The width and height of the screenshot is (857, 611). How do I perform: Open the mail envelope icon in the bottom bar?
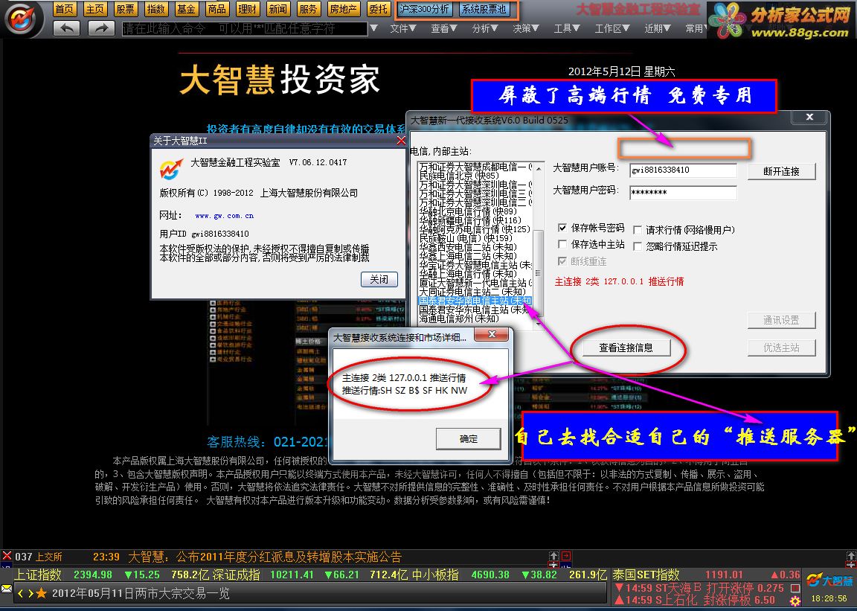(x=7, y=589)
